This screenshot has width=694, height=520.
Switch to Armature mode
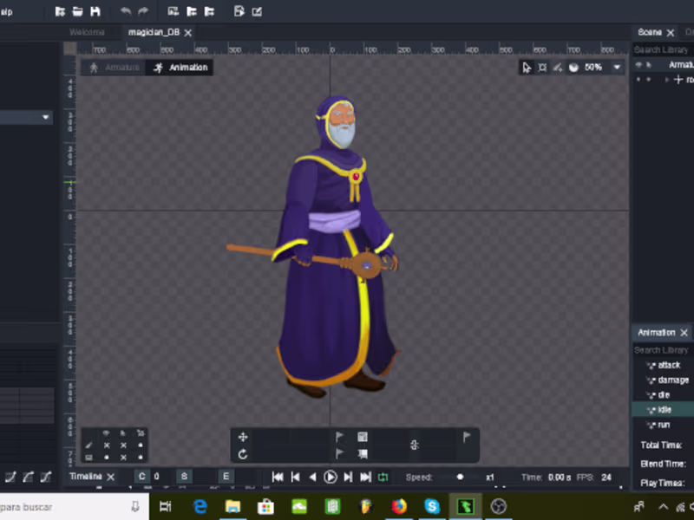[114, 67]
